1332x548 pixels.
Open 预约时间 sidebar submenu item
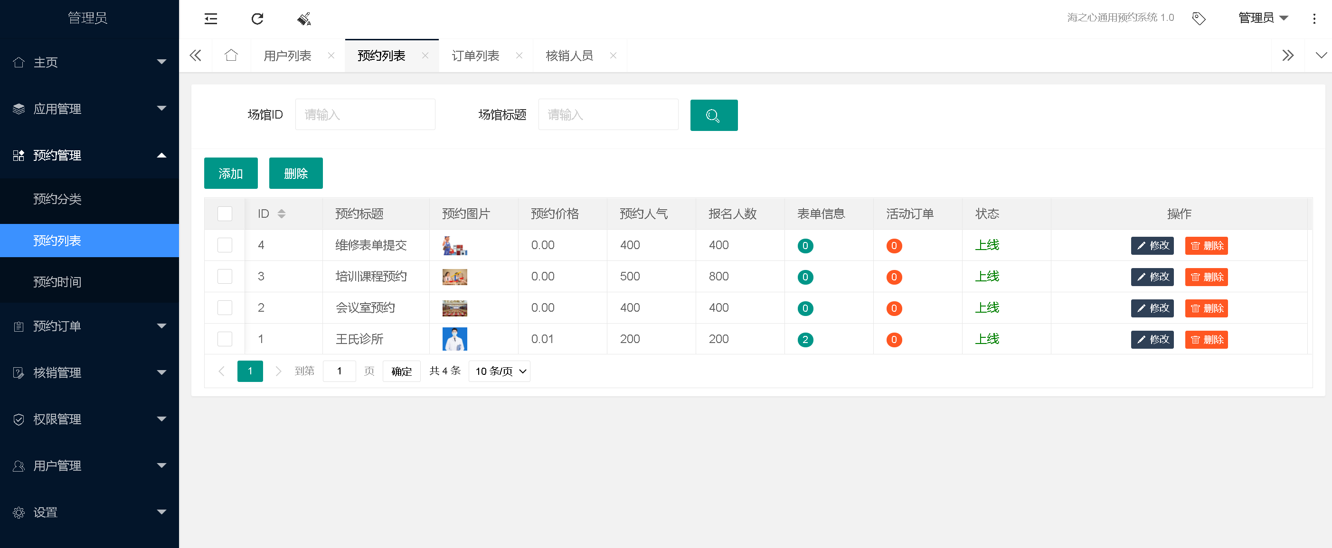point(57,281)
